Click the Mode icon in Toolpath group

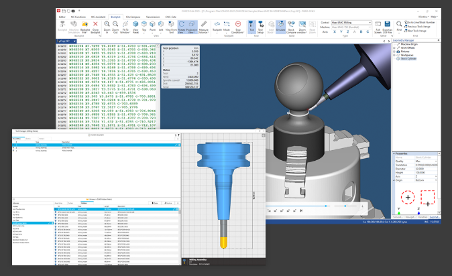227,24
